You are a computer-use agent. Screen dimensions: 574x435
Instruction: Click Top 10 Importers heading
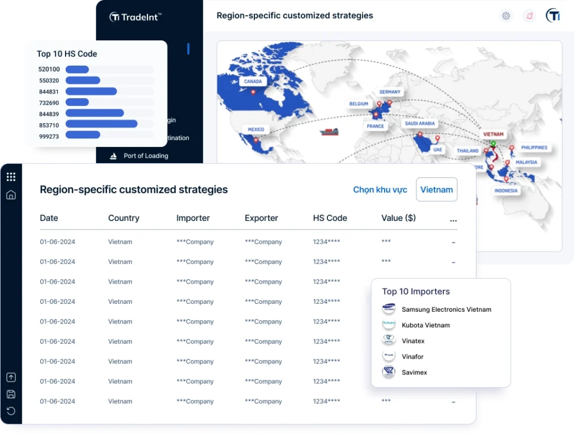point(416,291)
